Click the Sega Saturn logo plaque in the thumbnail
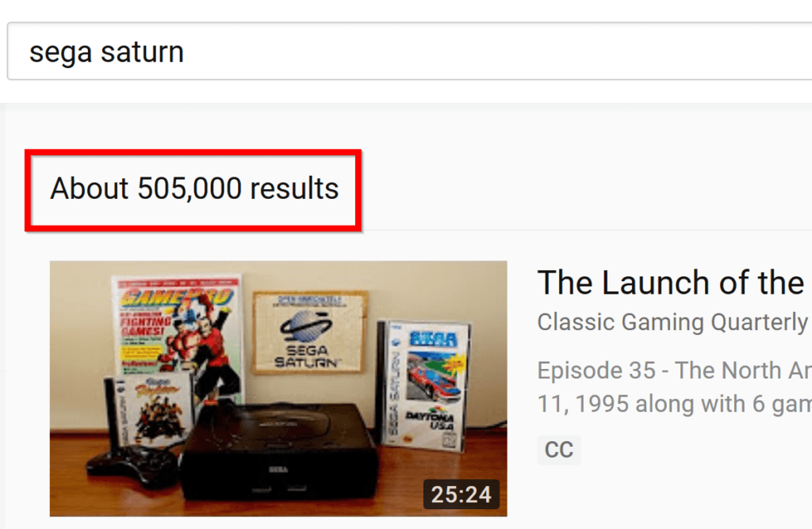This screenshot has height=529, width=812. (x=310, y=332)
